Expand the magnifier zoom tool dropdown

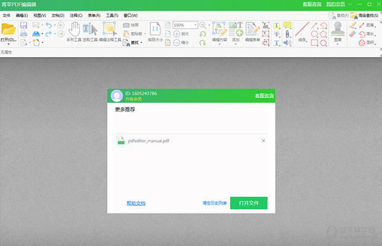coord(209,25)
